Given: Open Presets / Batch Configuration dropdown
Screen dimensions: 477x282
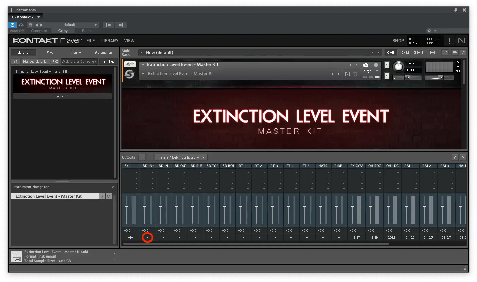Looking at the screenshot, I should 181,157.
